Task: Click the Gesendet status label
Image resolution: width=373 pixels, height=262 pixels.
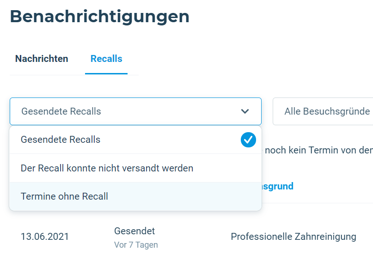Action: (135, 231)
